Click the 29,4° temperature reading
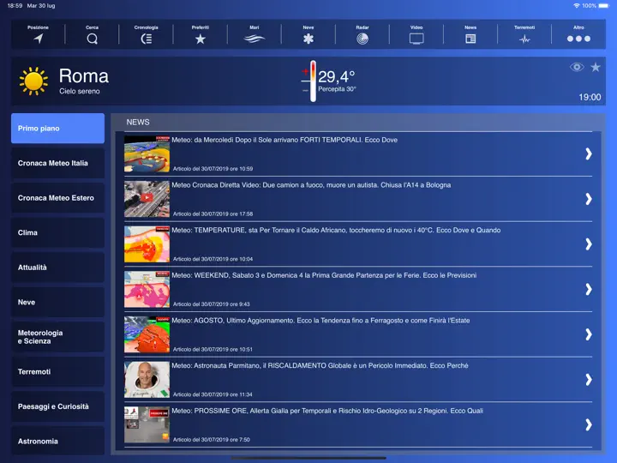 point(337,76)
